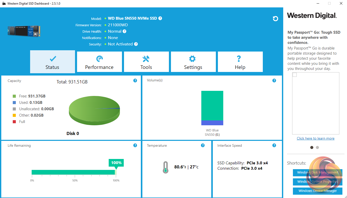Open the Life Remaining help icon
This screenshot has width=347, height=198.
(135, 145)
